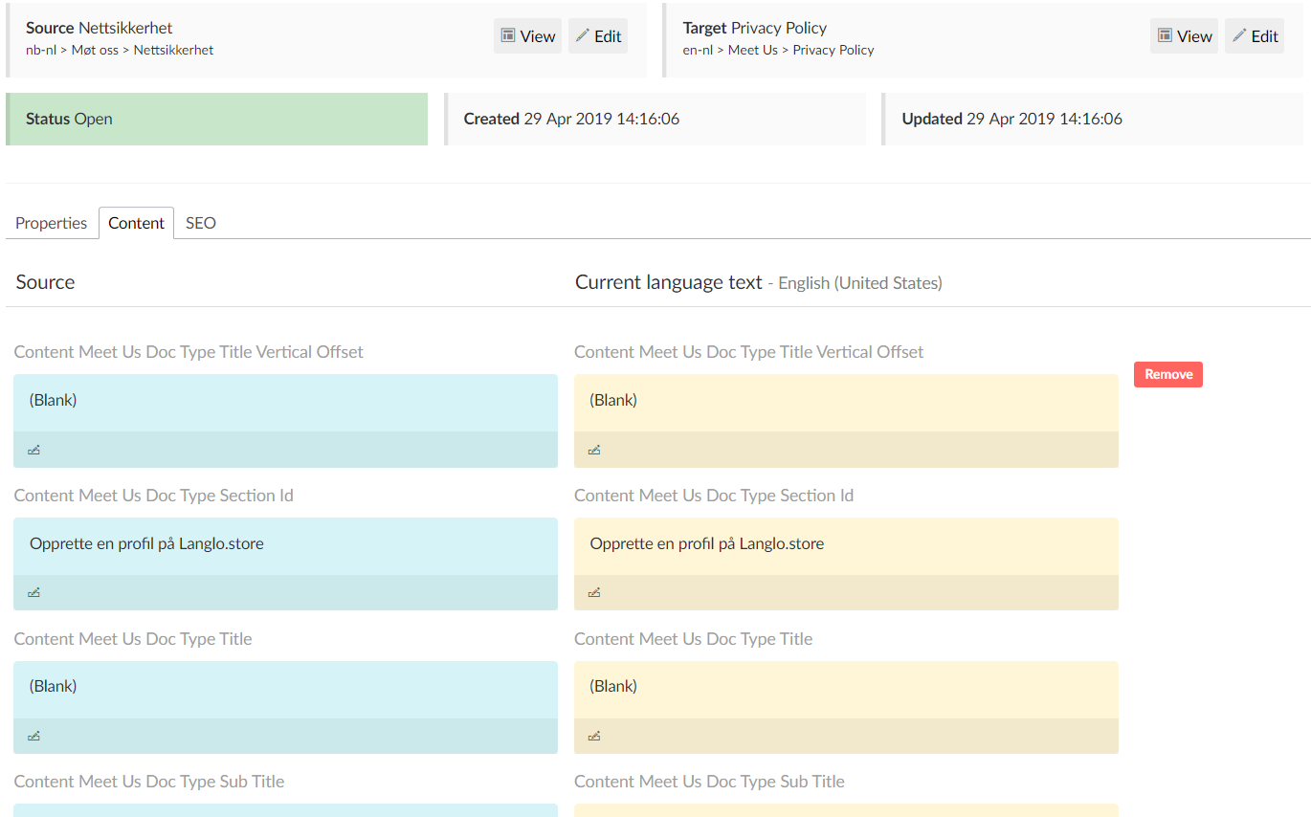Click source Section Id text Opprette en profil
The width and height of the screenshot is (1311, 817).
point(146,543)
